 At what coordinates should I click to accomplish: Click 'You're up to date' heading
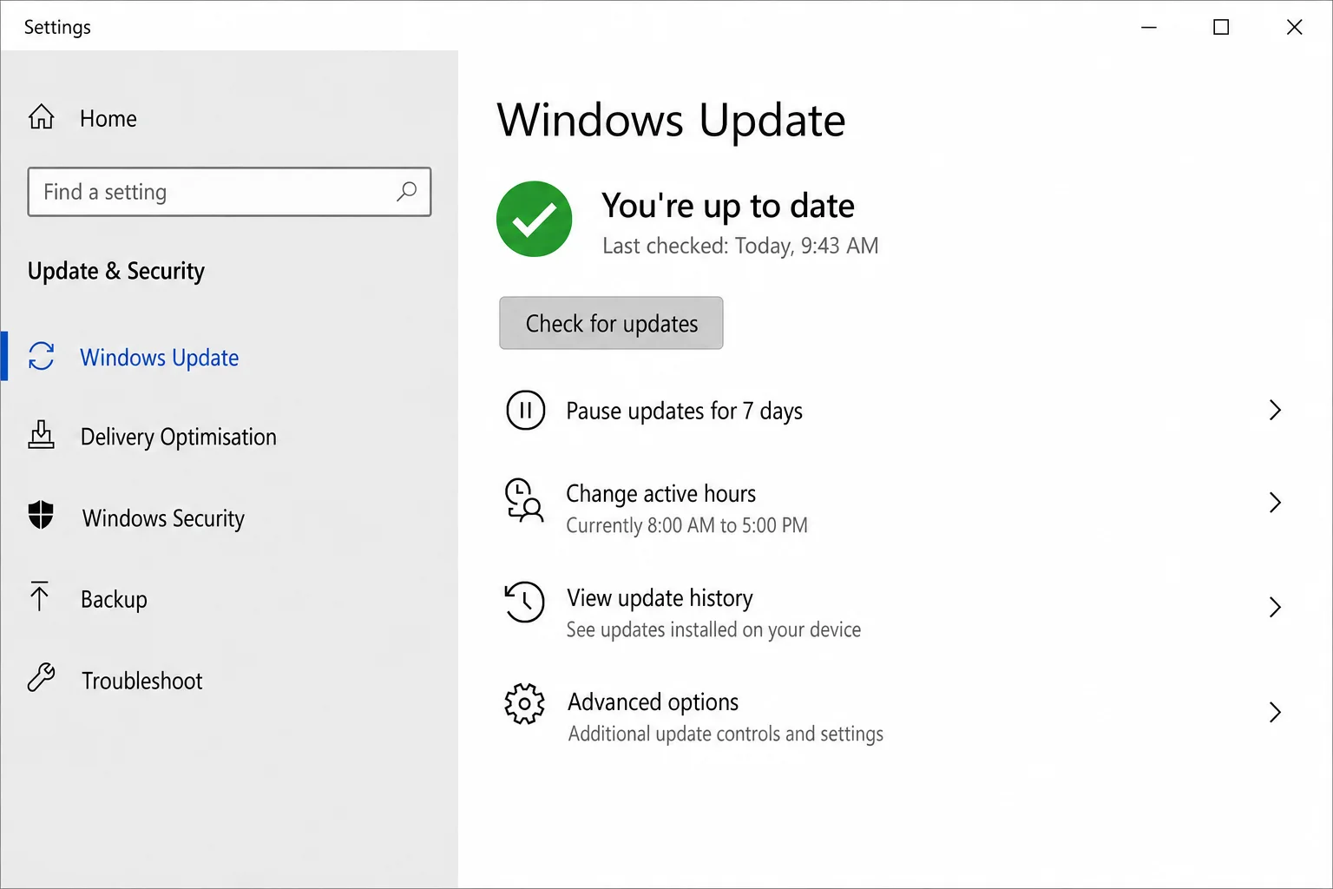[728, 206]
